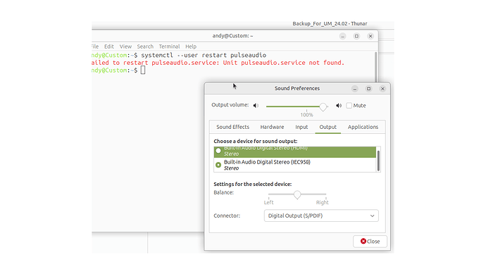Image resolution: width=486 pixels, height=274 pixels.
Task: Select the IEC958 Digital Stereo output device
Action: [x=294, y=165]
